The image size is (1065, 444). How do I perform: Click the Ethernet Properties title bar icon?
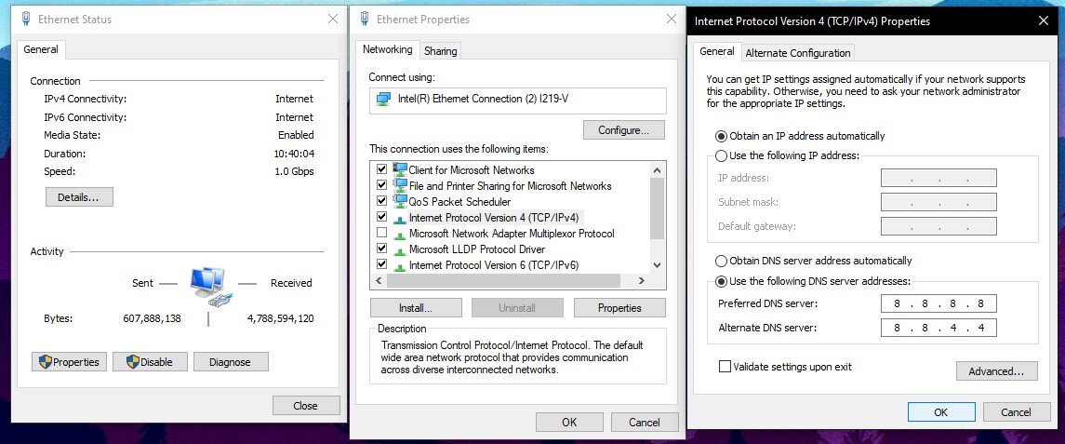coord(364,19)
